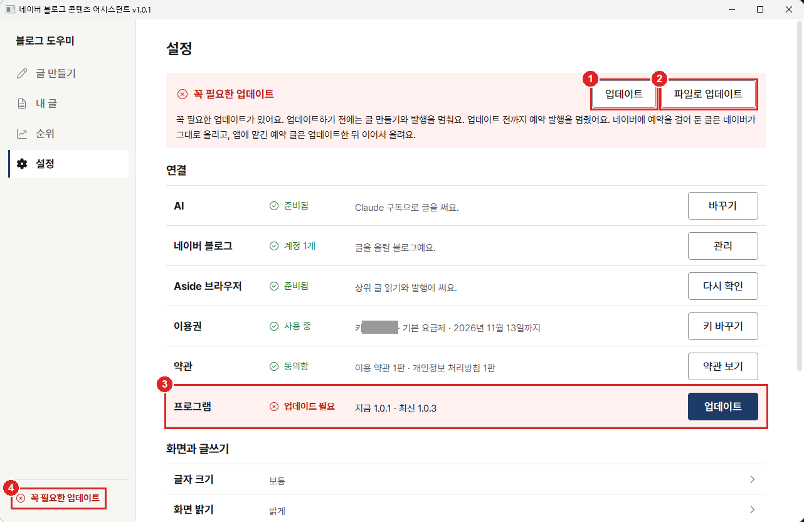The height and width of the screenshot is (522, 804).
Task: Click the app icon in the title bar
Action: coord(10,10)
